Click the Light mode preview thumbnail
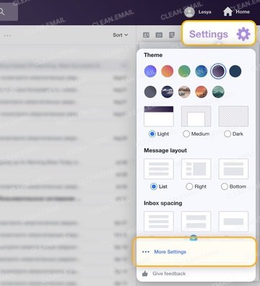 159,116
